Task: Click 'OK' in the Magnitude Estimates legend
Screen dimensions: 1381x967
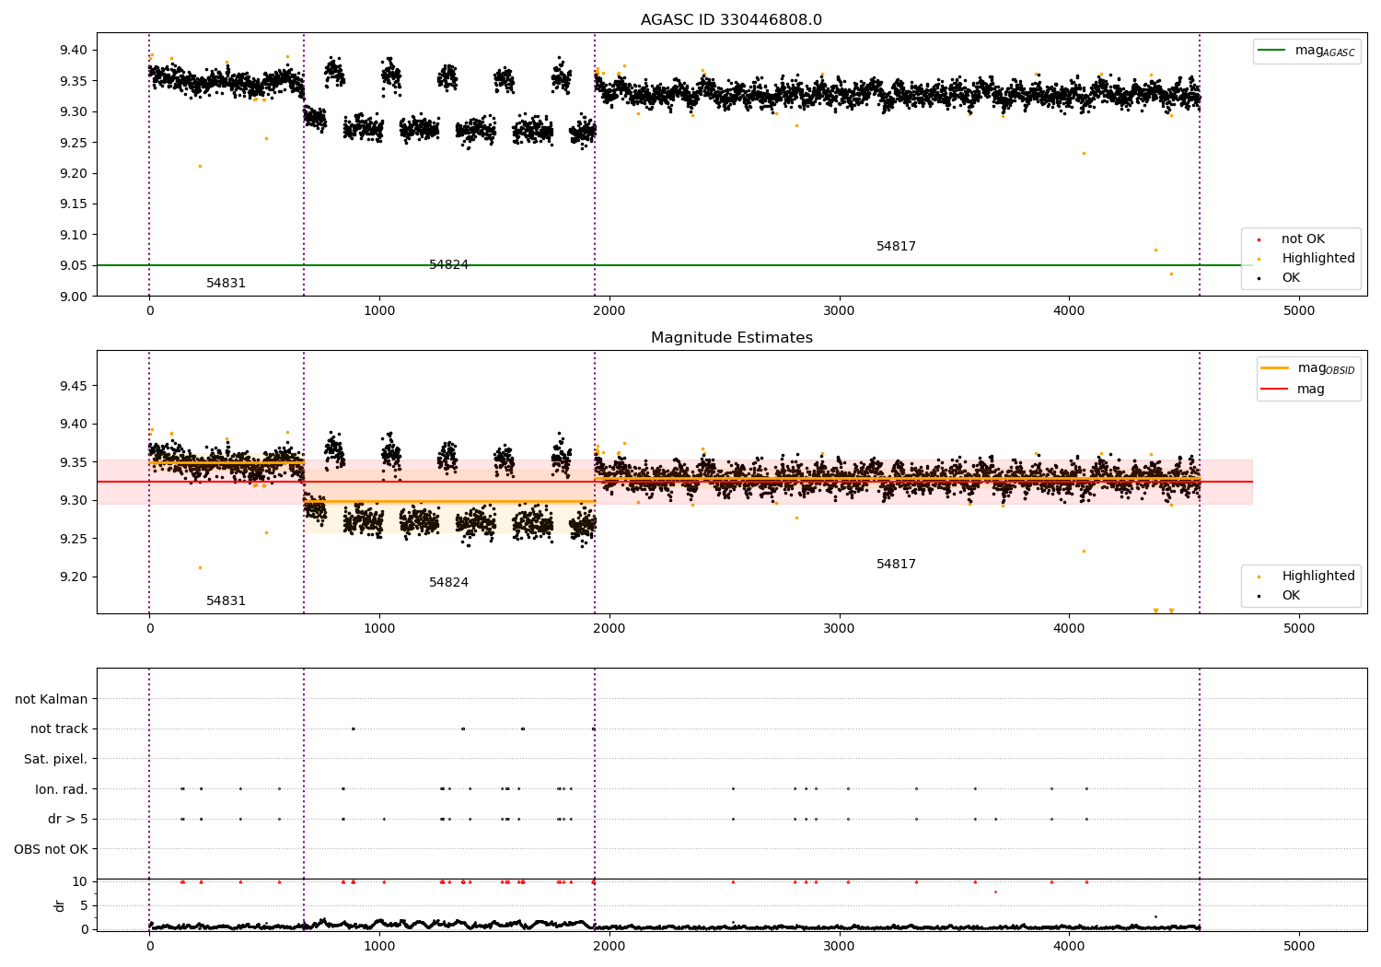Action: 1291,596
